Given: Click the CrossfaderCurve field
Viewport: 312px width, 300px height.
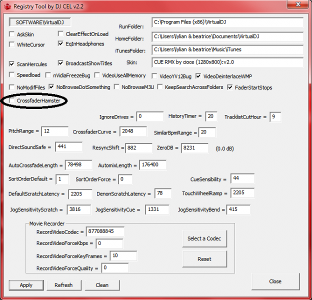Looking at the screenshot, I should 133,131.
